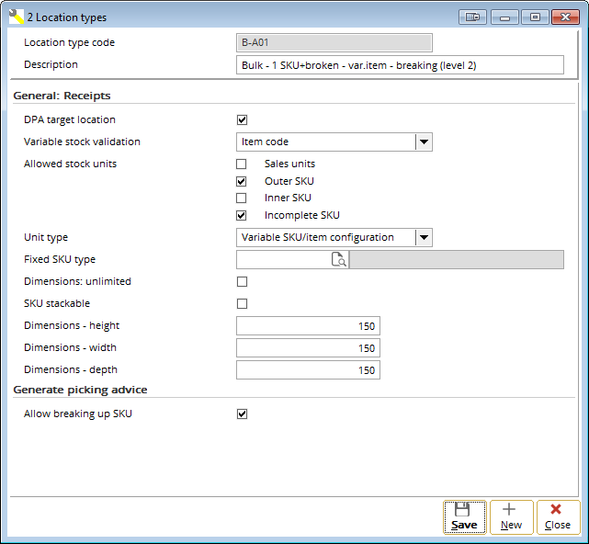Toggle the Incomplete SKU checkbox
The height and width of the screenshot is (544, 589).
(x=243, y=215)
